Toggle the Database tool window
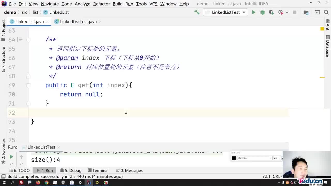 [328, 46]
